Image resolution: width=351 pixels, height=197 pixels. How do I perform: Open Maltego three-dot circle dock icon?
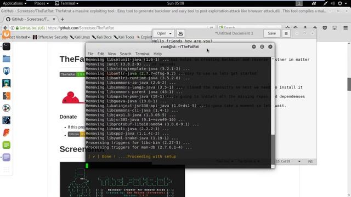tap(6, 108)
